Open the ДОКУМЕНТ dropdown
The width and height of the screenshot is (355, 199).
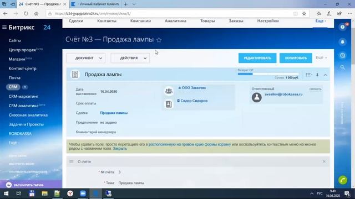click(86, 58)
